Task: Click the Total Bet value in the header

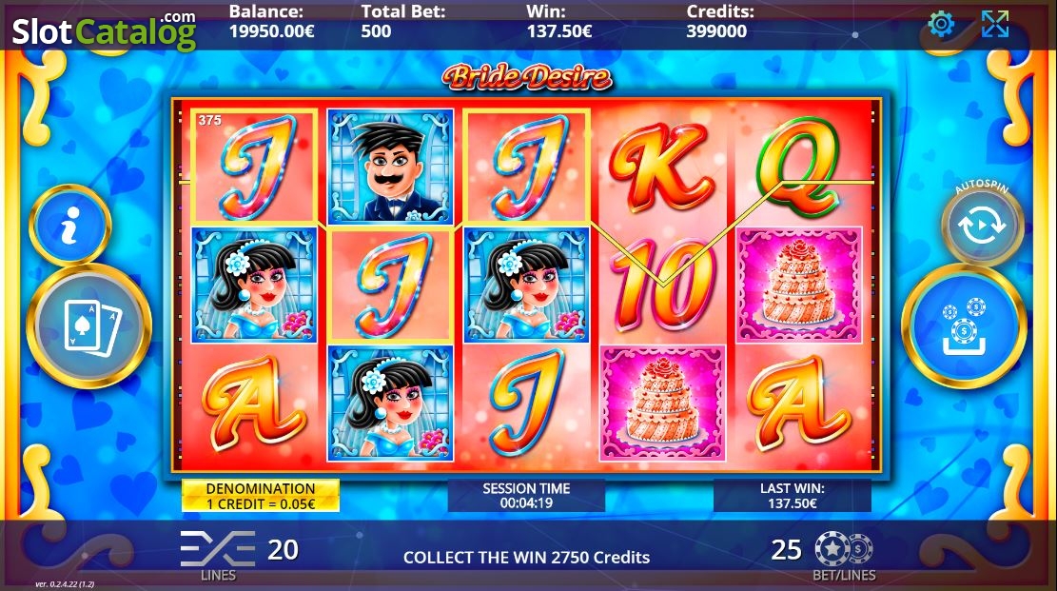Action: click(x=376, y=31)
